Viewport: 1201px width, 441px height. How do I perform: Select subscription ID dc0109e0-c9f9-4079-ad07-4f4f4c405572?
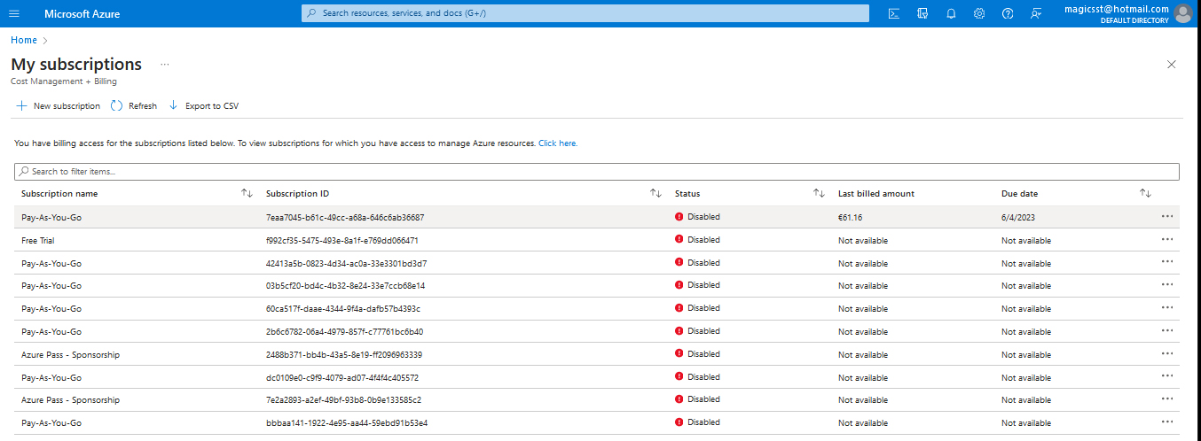point(342,377)
